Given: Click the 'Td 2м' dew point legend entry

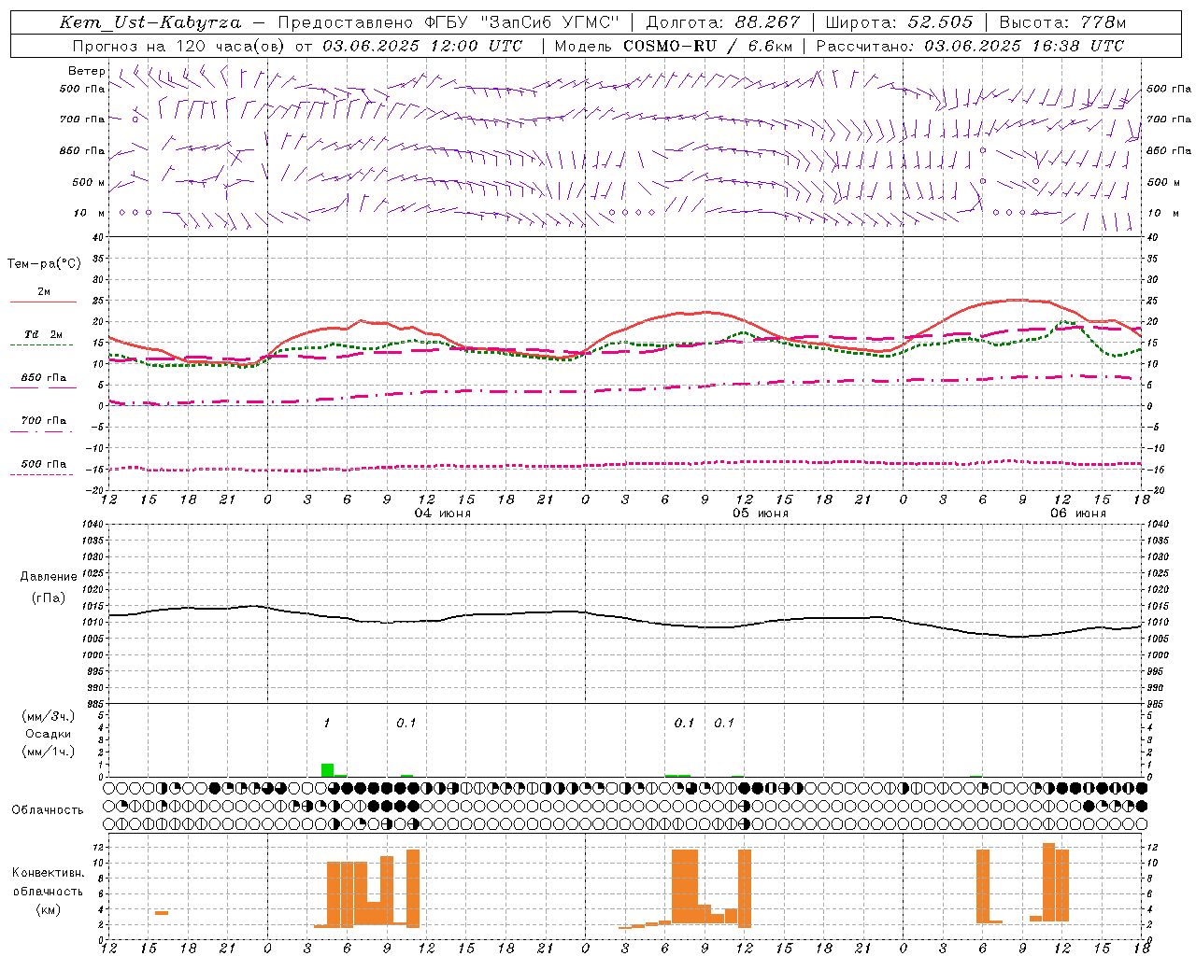Looking at the screenshot, I should (x=44, y=334).
